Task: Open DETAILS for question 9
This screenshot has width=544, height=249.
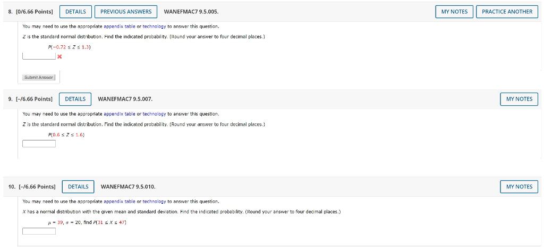Action: tap(75, 99)
